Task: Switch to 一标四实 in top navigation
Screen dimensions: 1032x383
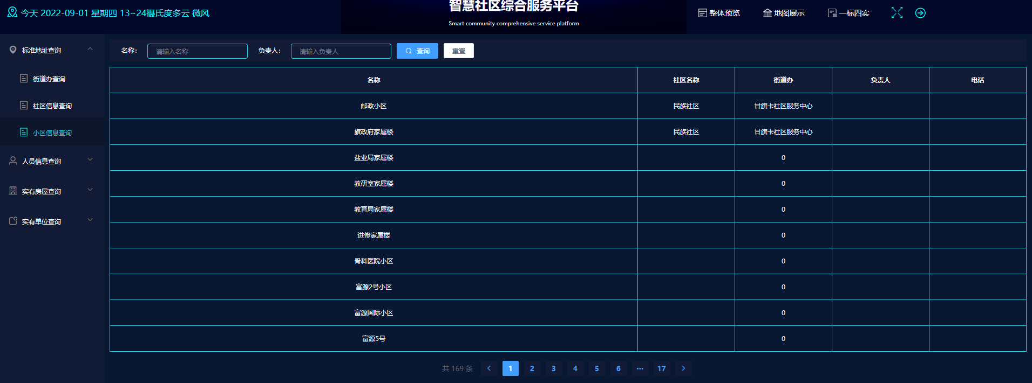Action: pyautogui.click(x=848, y=13)
